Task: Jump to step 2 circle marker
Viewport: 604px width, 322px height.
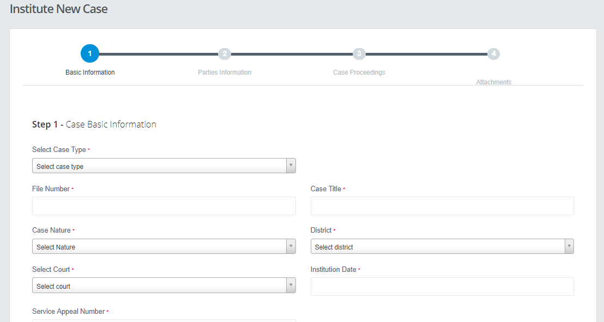Action: tap(225, 53)
